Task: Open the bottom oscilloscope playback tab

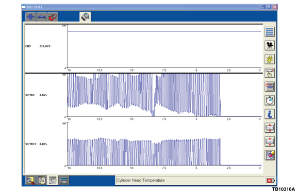Action: pos(64,180)
